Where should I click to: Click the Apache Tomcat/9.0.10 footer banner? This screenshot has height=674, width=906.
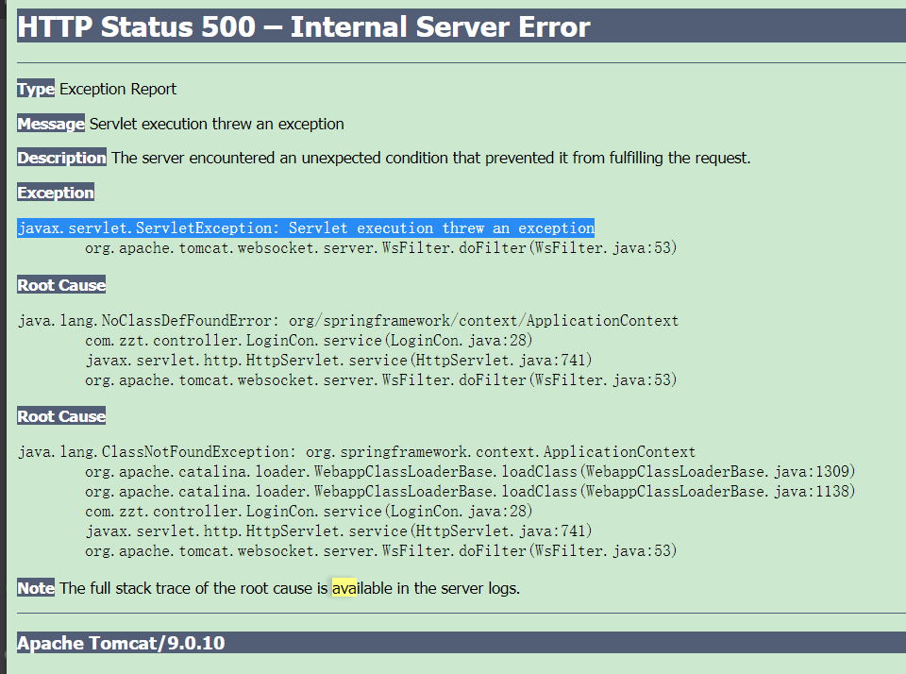click(120, 643)
